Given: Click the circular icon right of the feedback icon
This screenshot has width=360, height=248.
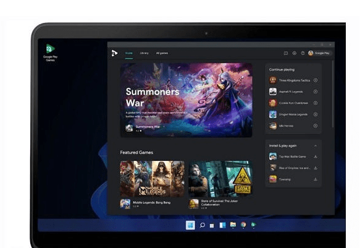Looking at the screenshot, I should click(294, 53).
